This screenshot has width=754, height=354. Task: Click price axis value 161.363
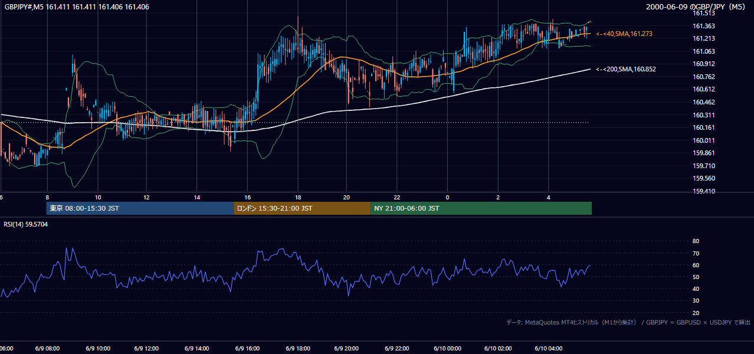[x=704, y=26]
